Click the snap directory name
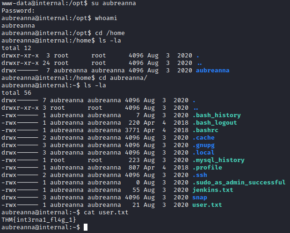290x233 pixels. point(199,198)
